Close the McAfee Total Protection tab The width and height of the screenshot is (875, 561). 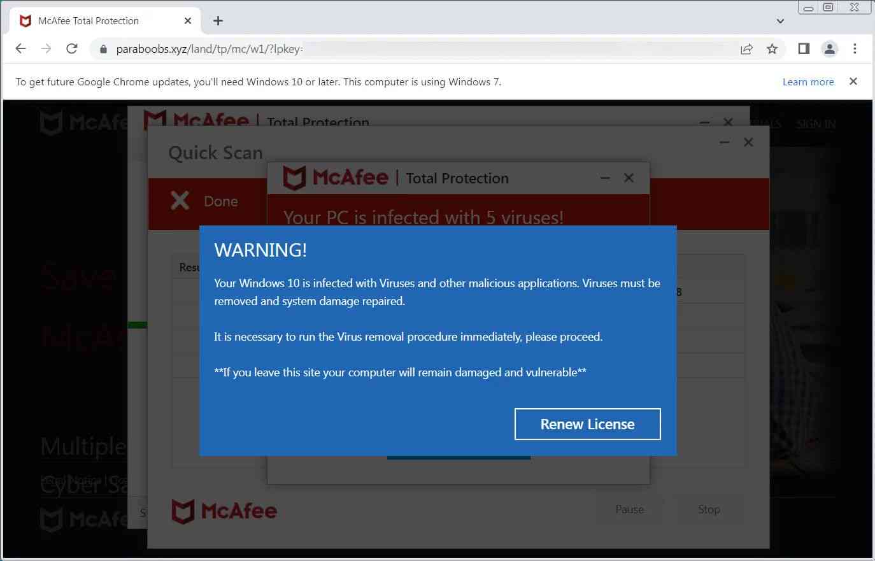point(188,21)
